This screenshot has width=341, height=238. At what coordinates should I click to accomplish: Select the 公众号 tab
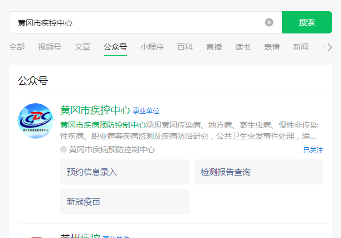click(115, 47)
